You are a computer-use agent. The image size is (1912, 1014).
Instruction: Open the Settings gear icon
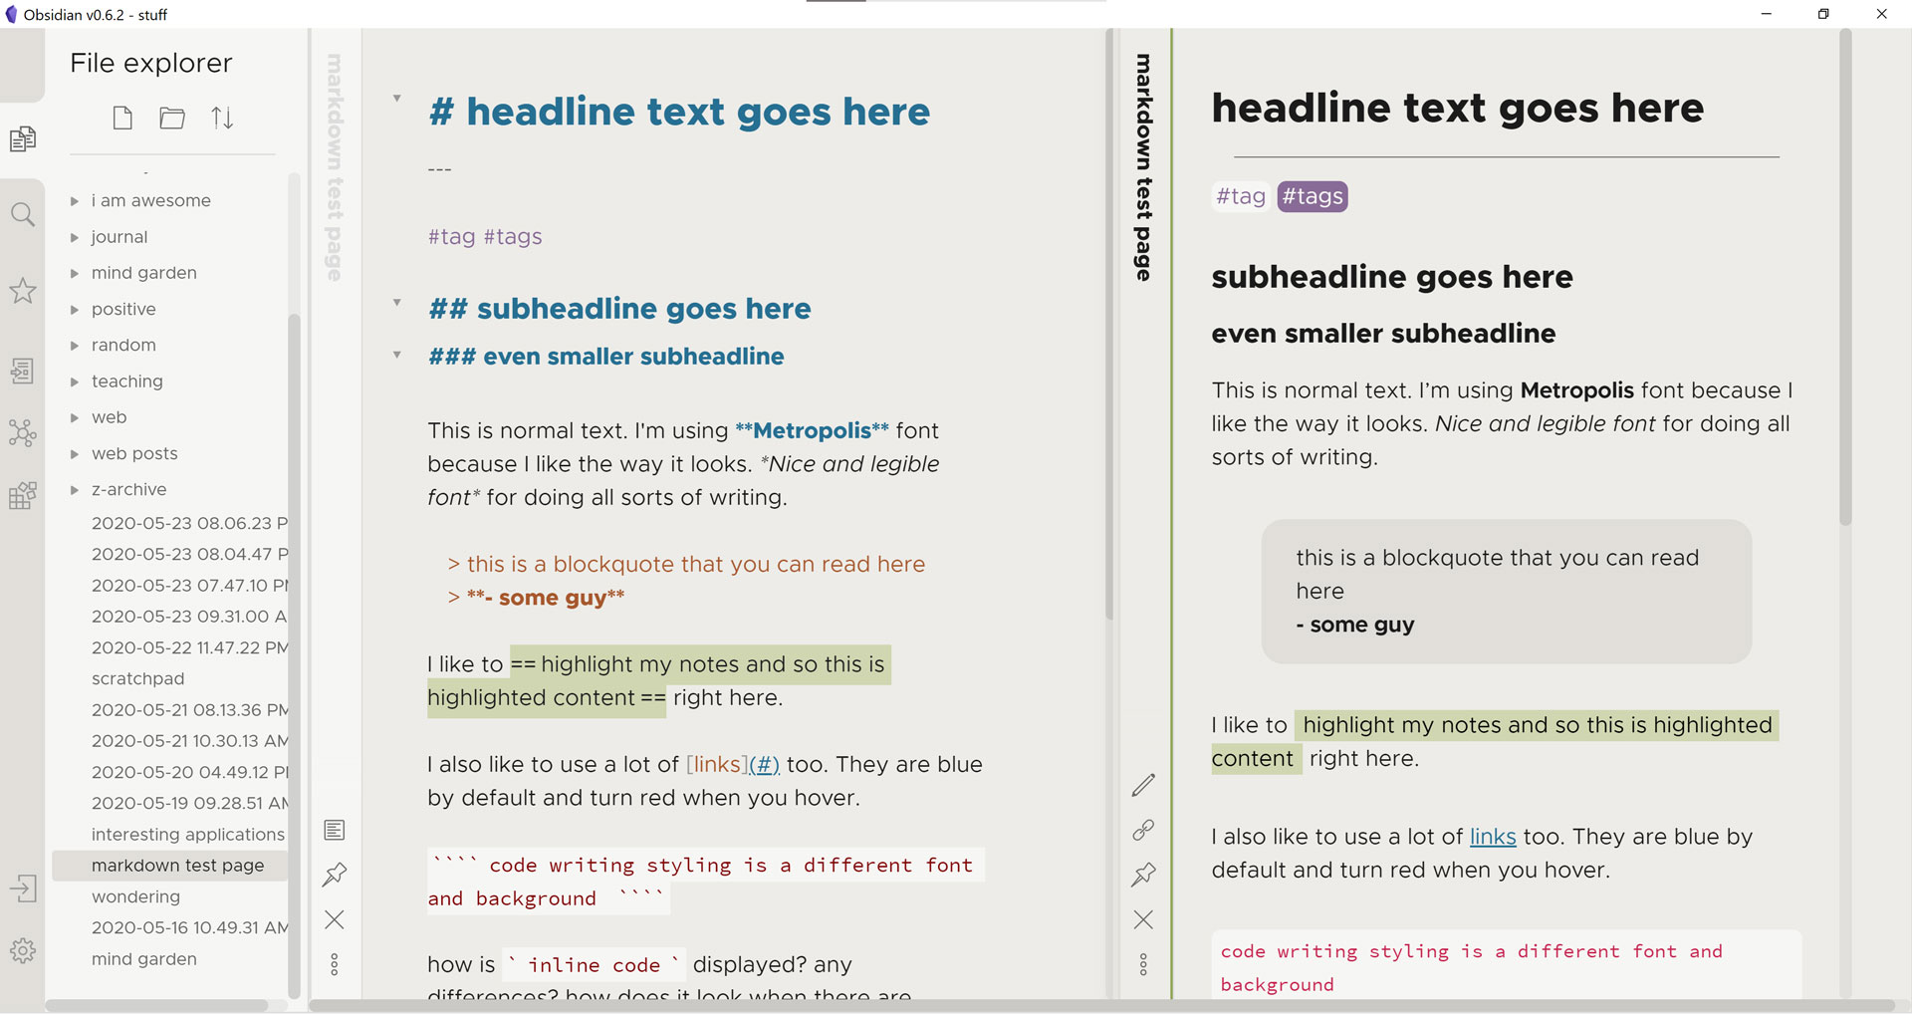(23, 950)
